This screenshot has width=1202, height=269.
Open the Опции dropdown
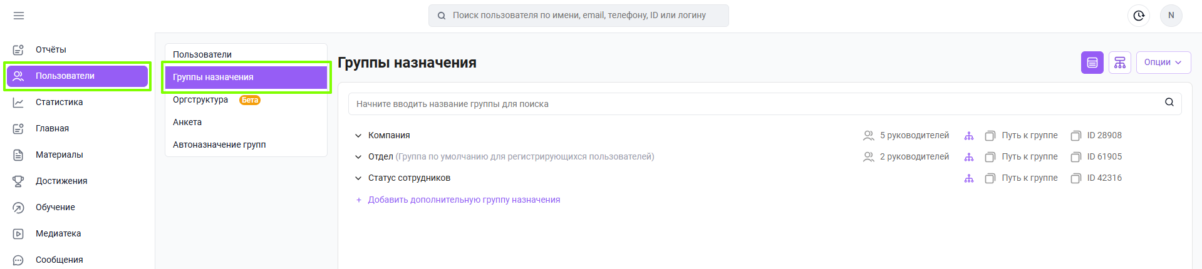tap(1163, 63)
